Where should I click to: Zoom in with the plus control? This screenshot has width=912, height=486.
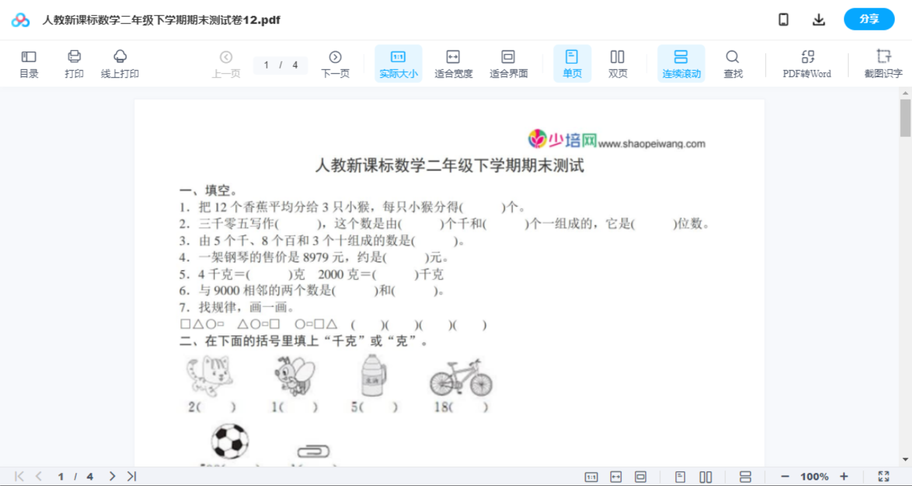point(844,476)
